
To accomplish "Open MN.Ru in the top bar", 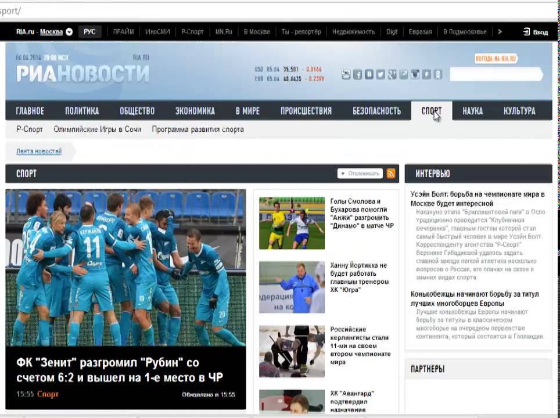I will (x=224, y=32).
